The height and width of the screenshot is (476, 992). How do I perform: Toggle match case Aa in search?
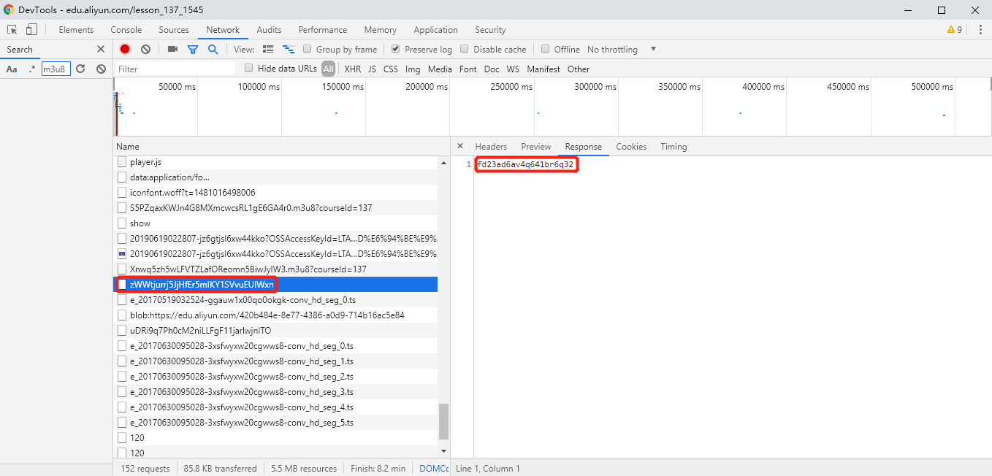12,69
